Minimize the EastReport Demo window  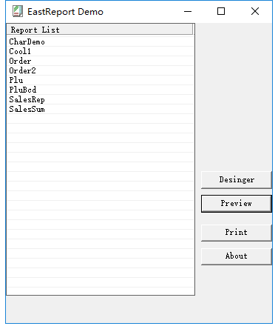click(x=188, y=11)
